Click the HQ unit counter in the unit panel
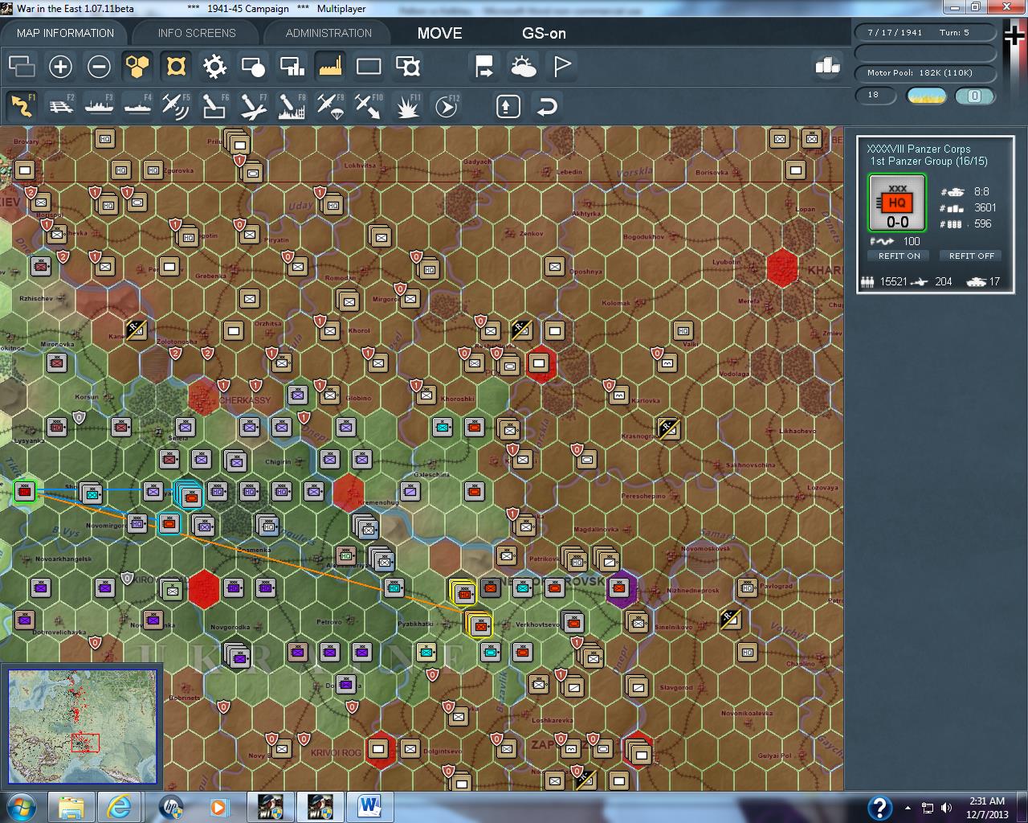Image resolution: width=1028 pixels, height=823 pixels. [897, 203]
